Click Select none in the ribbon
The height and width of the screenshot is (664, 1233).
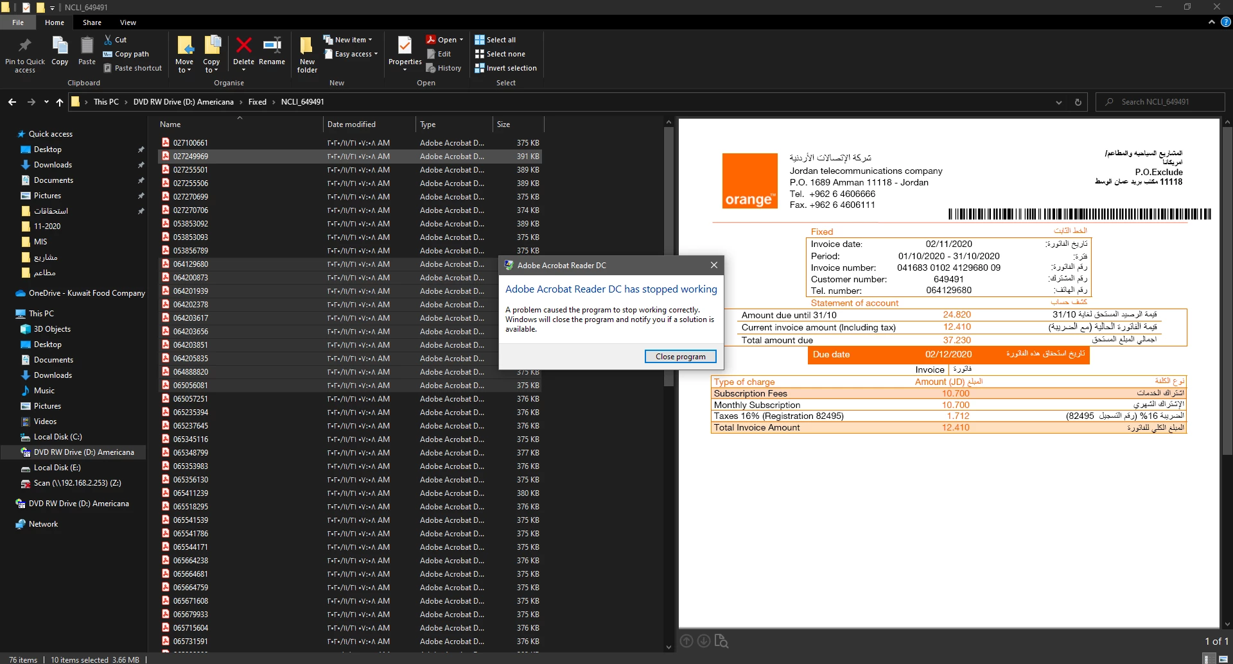coord(500,54)
